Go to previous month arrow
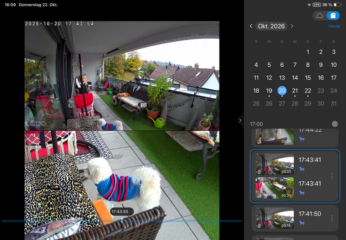Viewport: 346px width, 240px height. point(251,26)
